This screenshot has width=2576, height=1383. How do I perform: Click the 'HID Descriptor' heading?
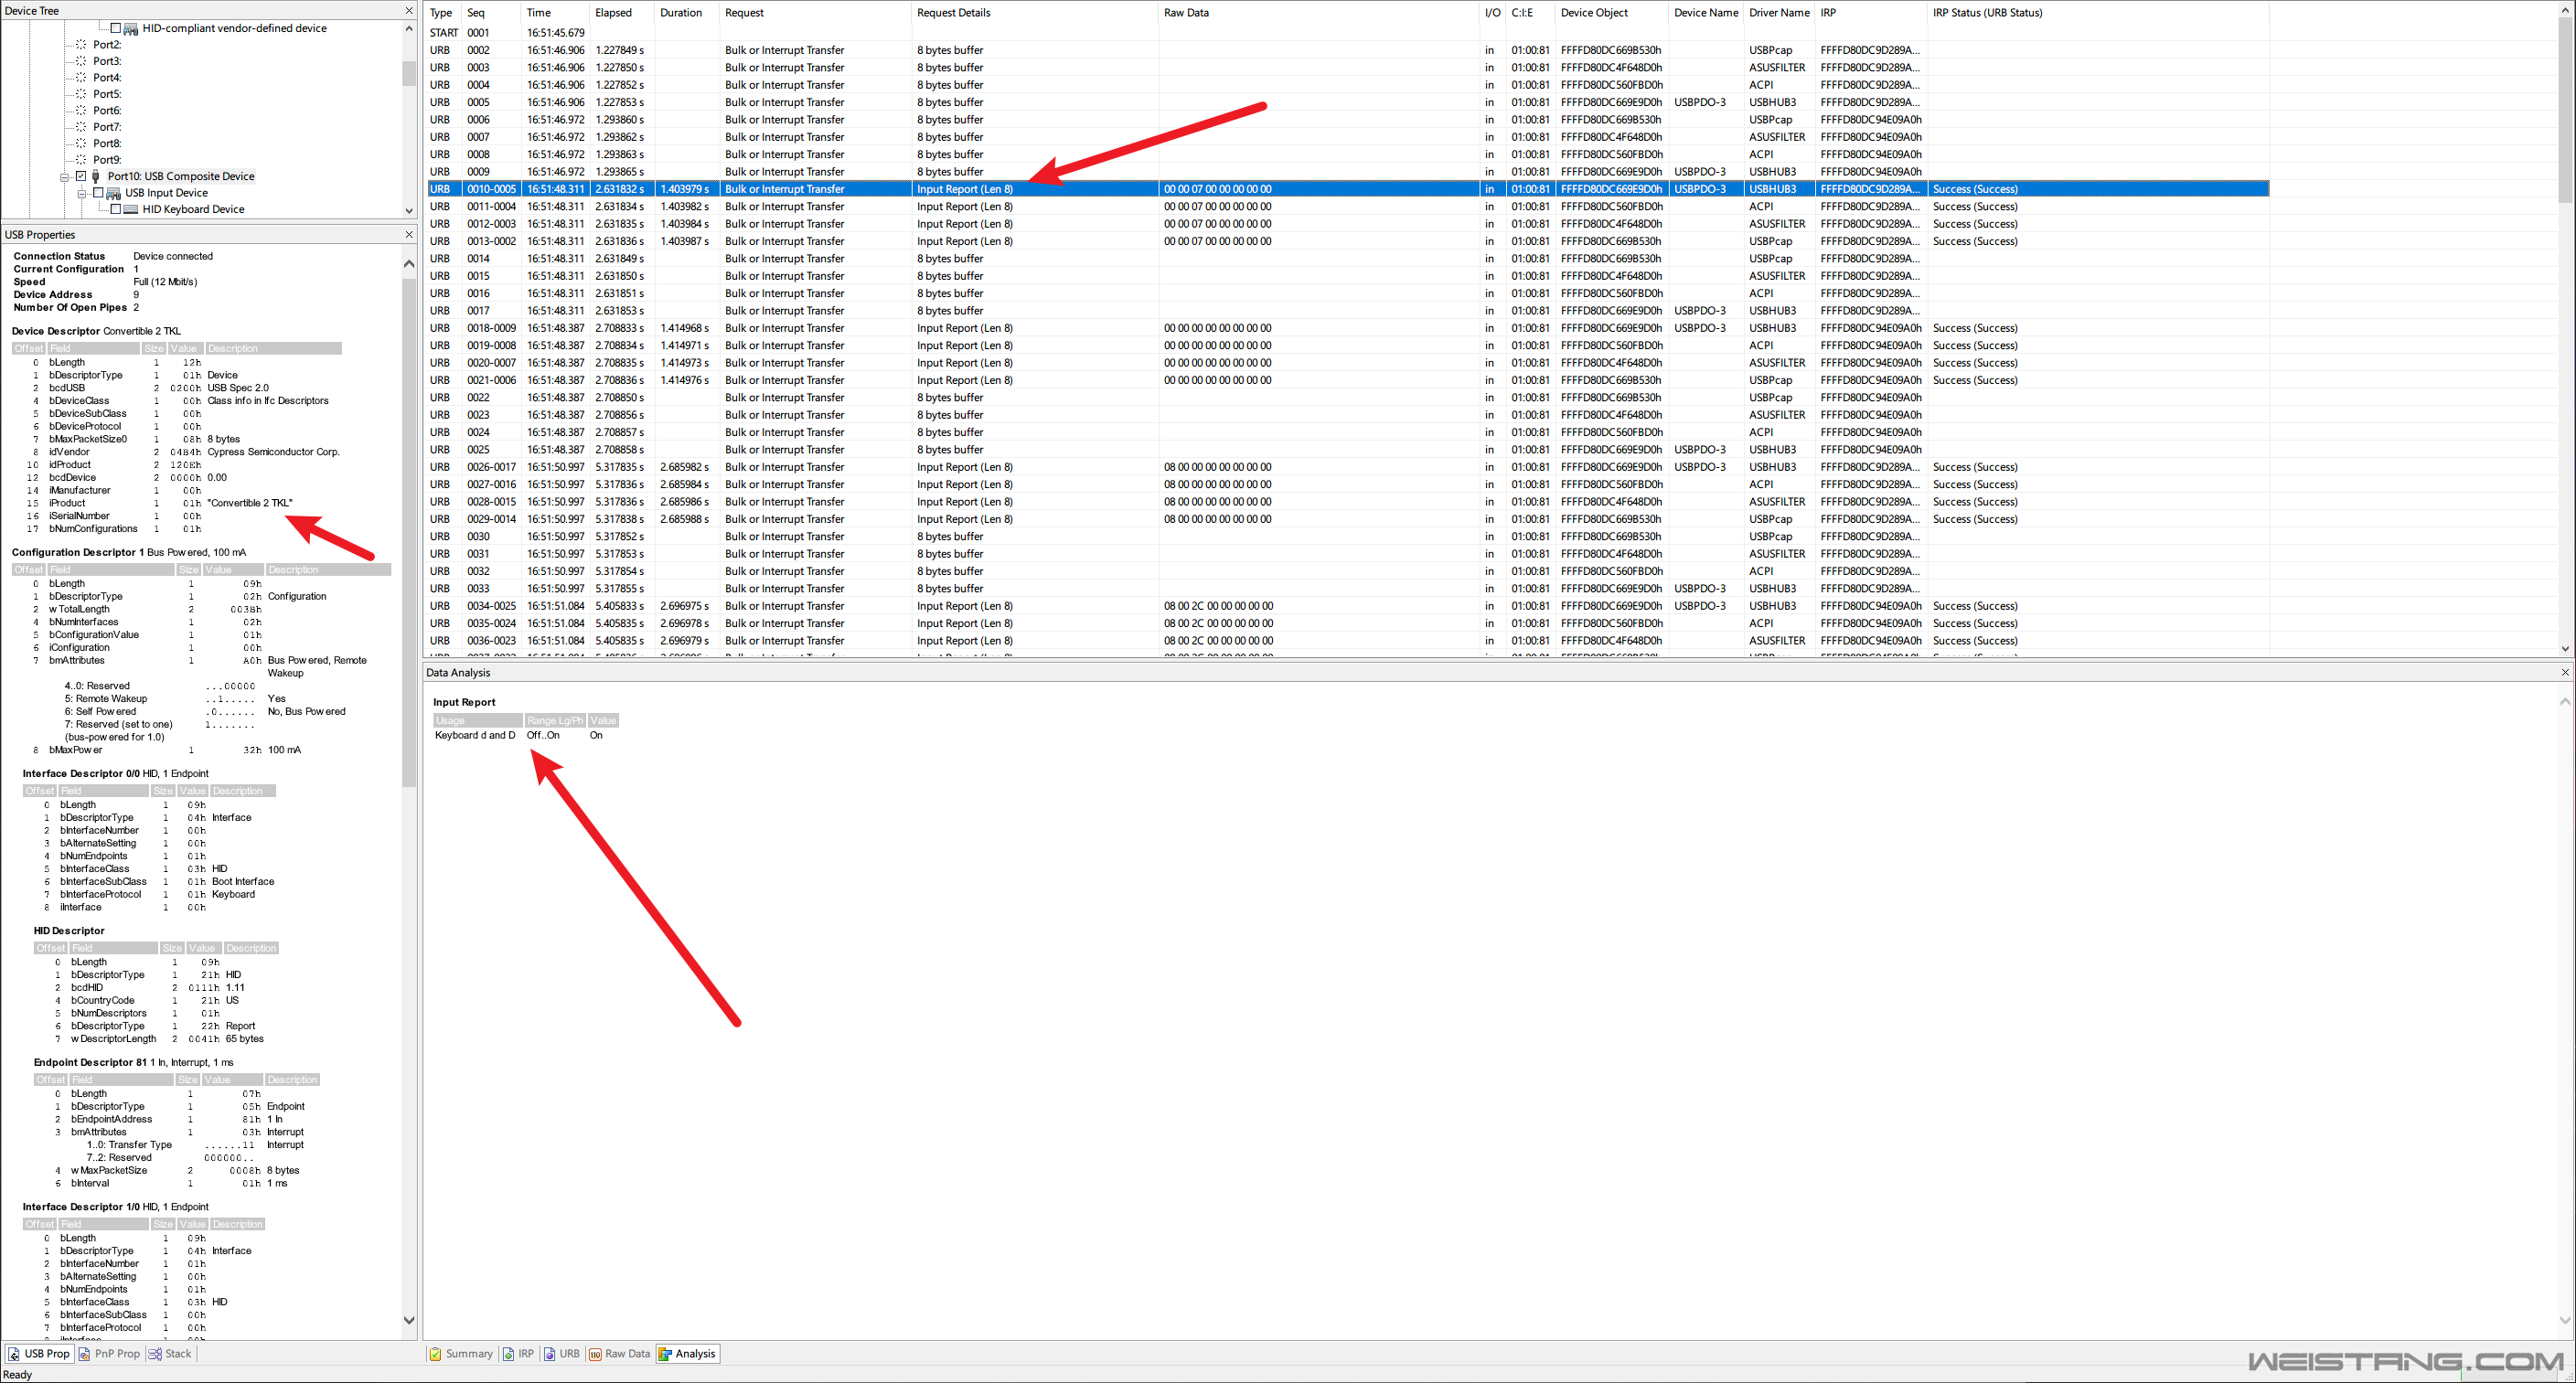(69, 931)
